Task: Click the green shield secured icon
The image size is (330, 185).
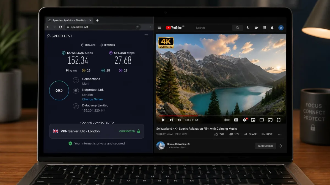Action: [70, 143]
